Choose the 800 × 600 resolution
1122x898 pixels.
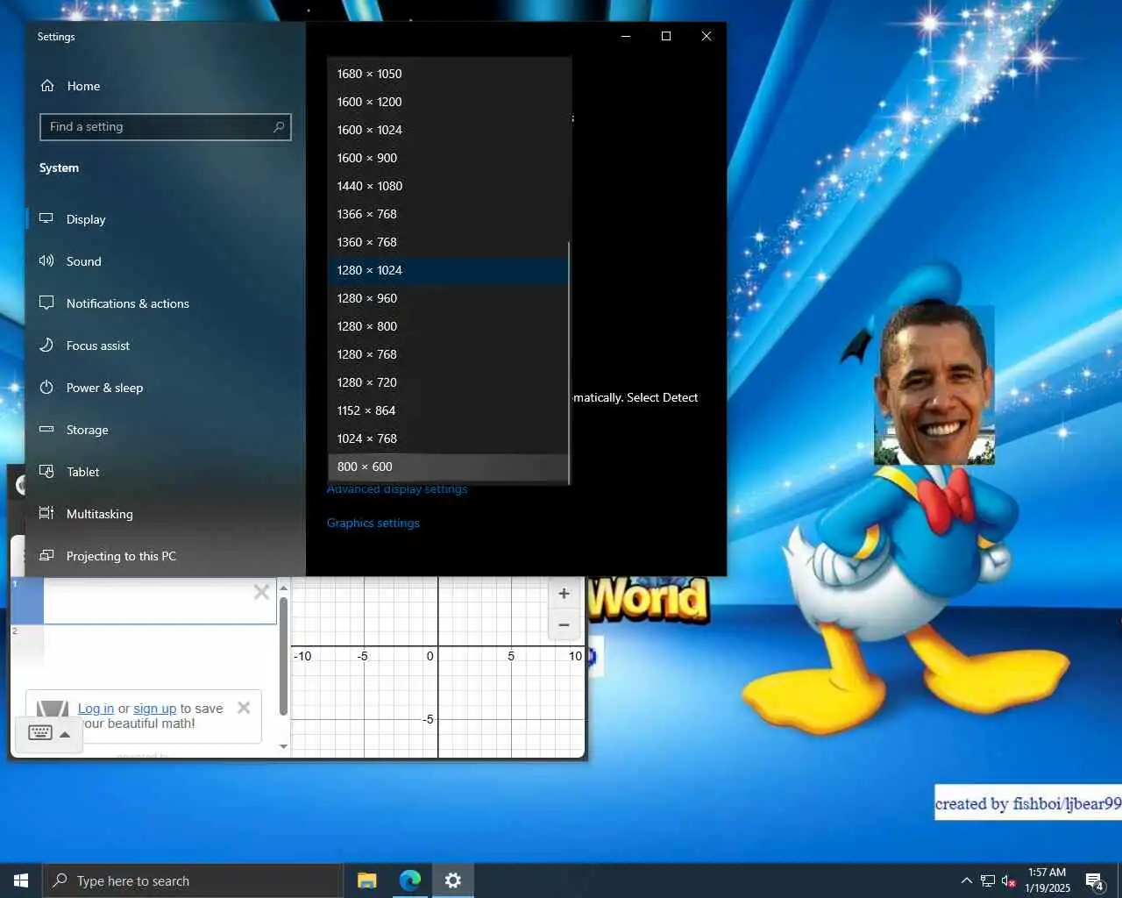pyautogui.click(x=449, y=467)
